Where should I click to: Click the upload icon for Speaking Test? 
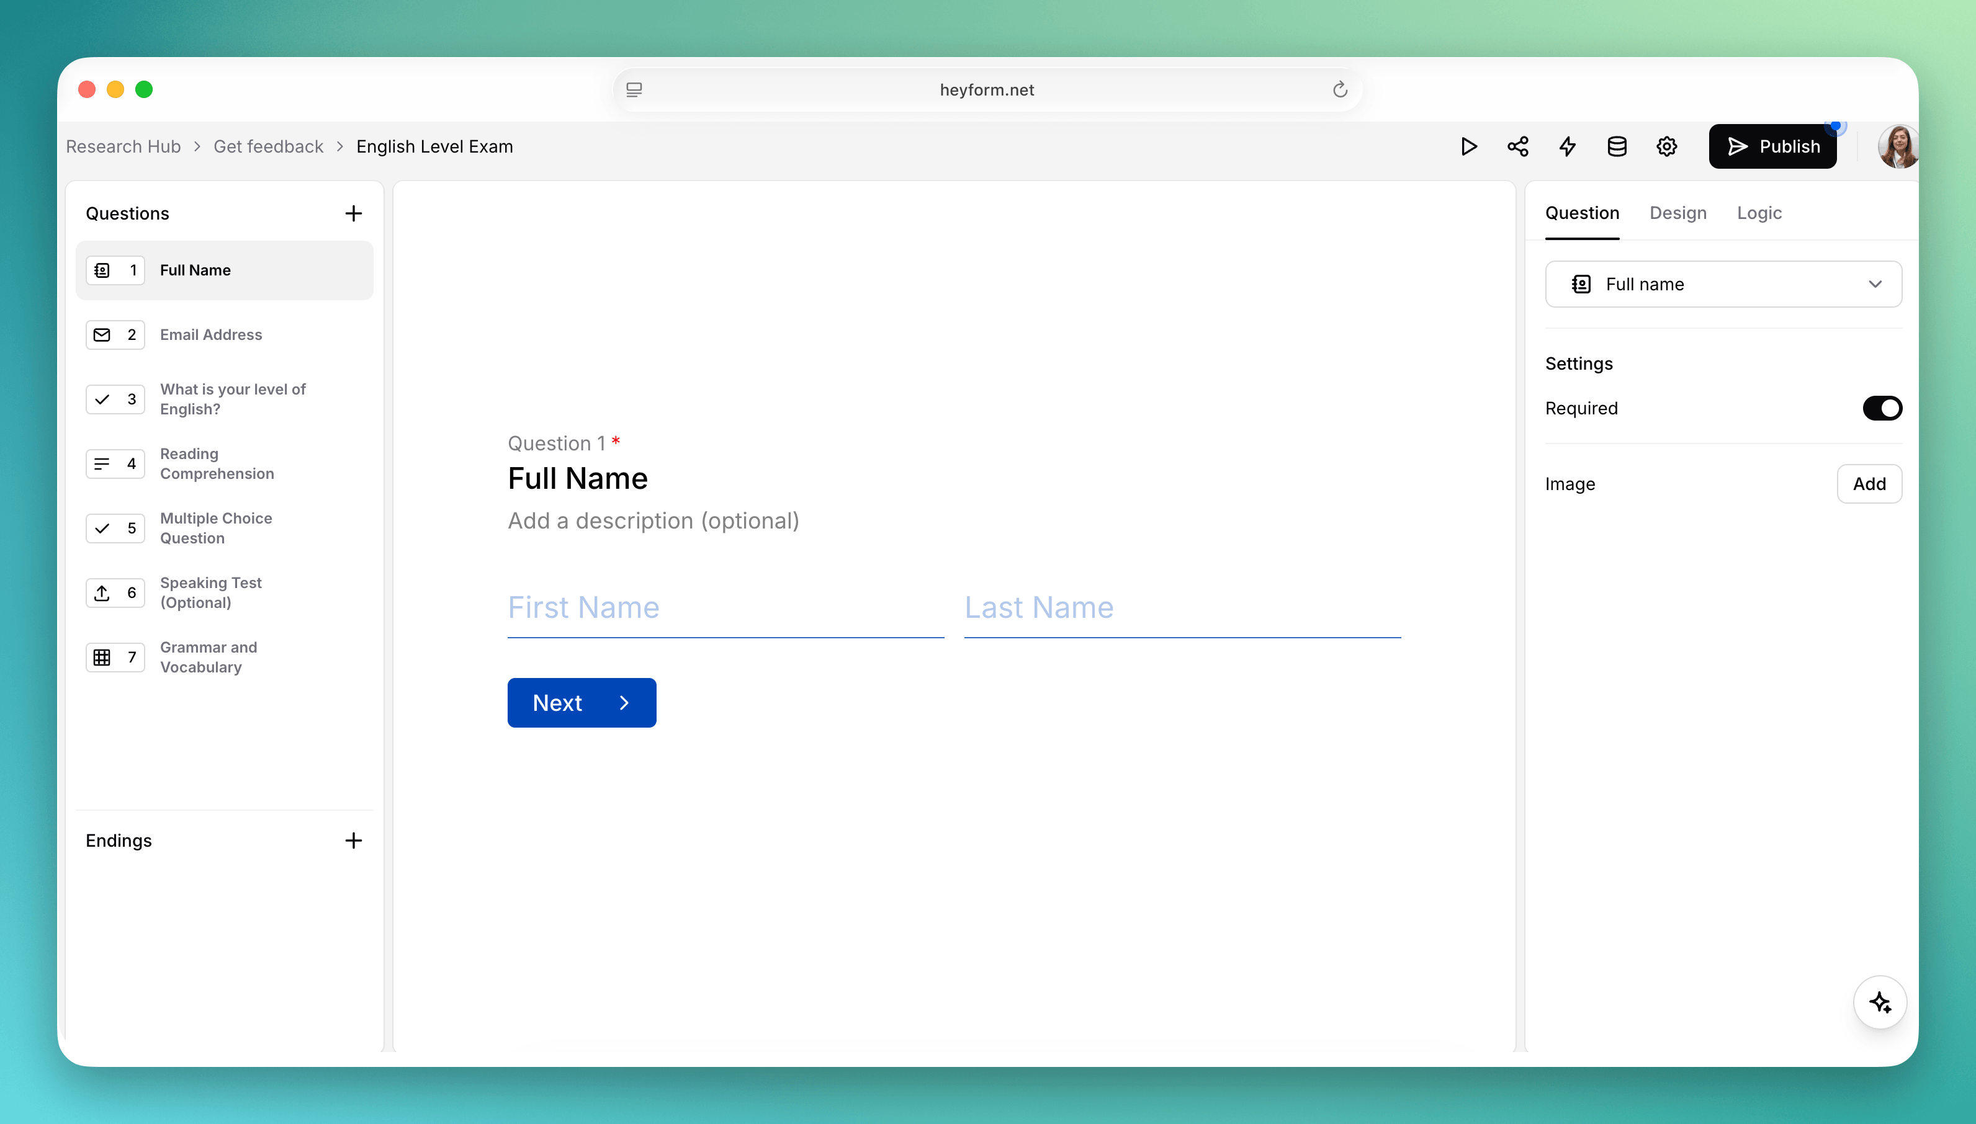coord(102,593)
